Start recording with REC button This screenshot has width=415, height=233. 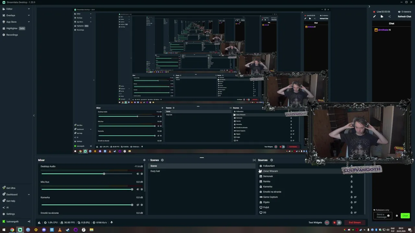point(327,223)
